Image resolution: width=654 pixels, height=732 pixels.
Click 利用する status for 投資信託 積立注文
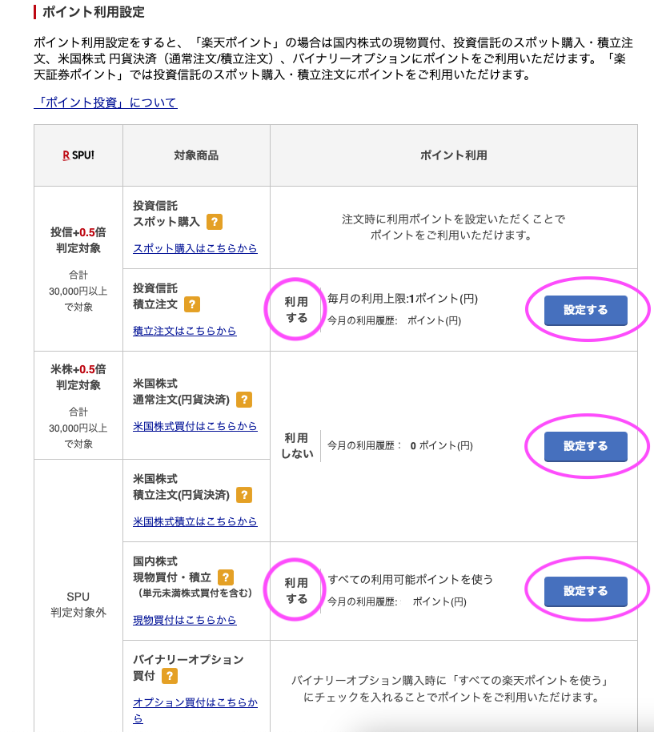(297, 309)
